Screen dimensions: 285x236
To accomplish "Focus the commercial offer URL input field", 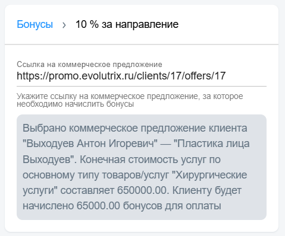I will [x=142, y=76].
